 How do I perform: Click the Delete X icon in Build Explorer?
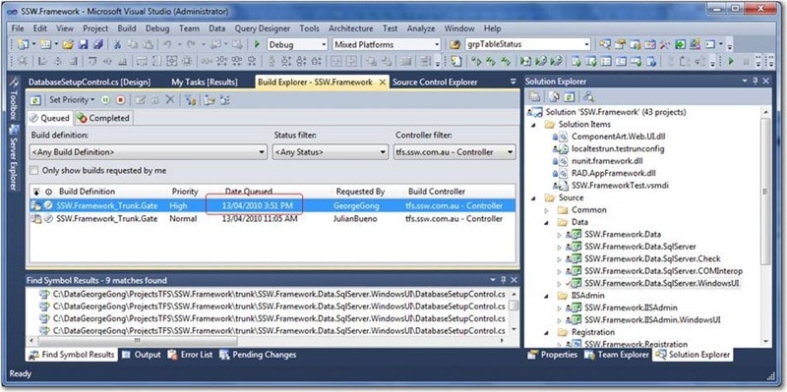[x=170, y=100]
